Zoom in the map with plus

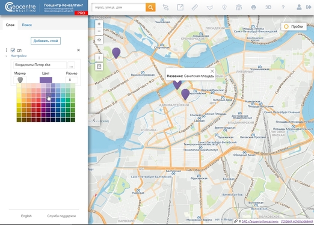pyautogui.click(x=99, y=24)
